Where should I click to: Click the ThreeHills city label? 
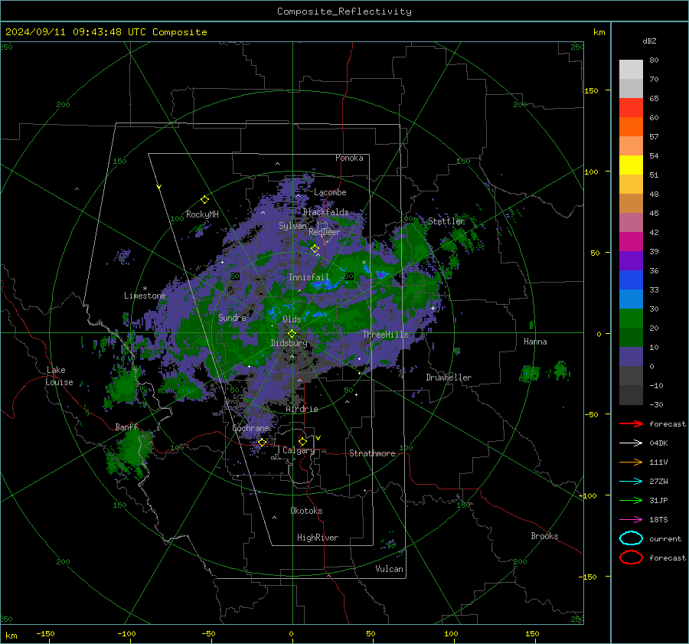[385, 335]
